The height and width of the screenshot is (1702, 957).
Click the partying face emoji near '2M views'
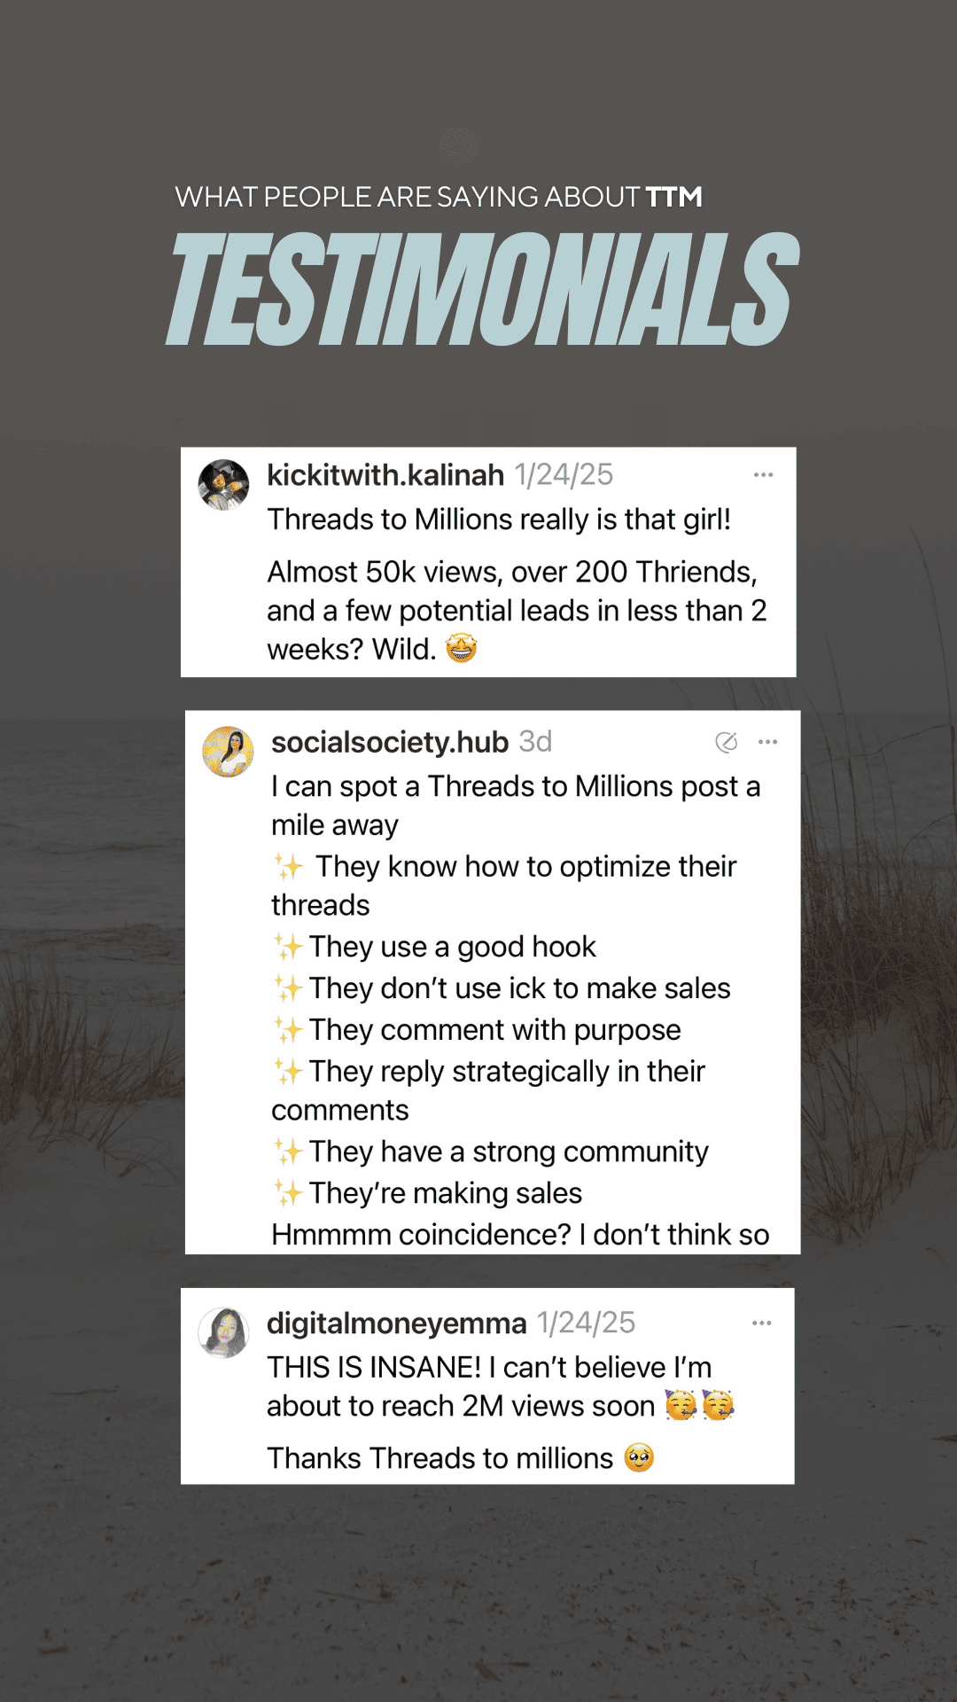[681, 1406]
